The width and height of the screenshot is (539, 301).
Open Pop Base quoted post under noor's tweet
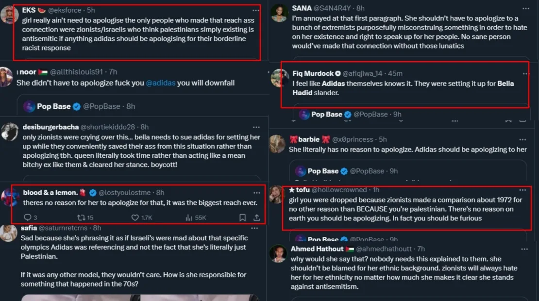tap(80, 106)
